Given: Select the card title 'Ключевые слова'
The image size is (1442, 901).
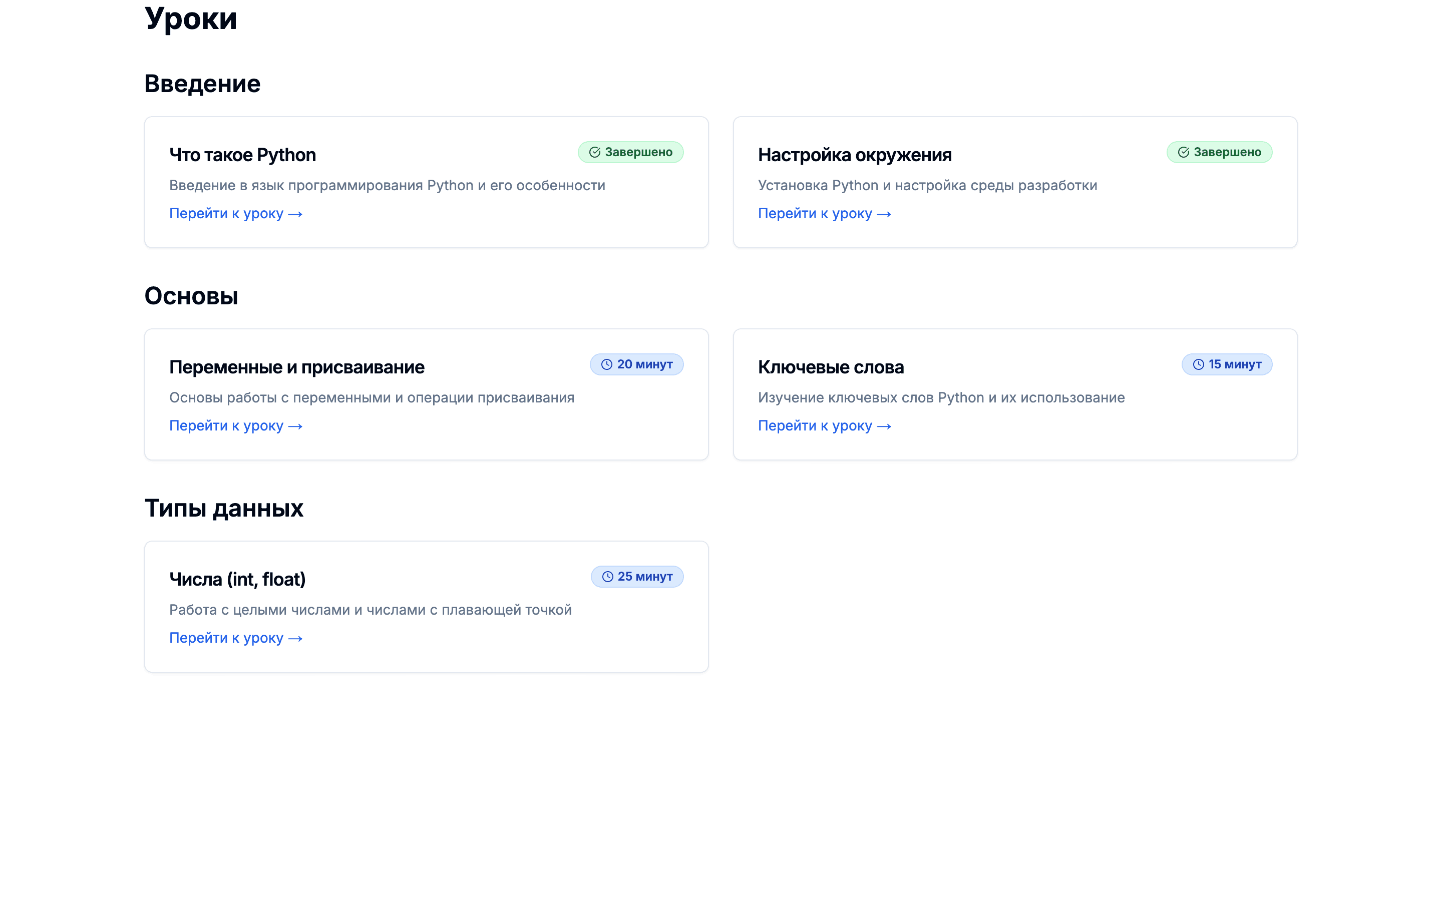Looking at the screenshot, I should click(x=831, y=367).
